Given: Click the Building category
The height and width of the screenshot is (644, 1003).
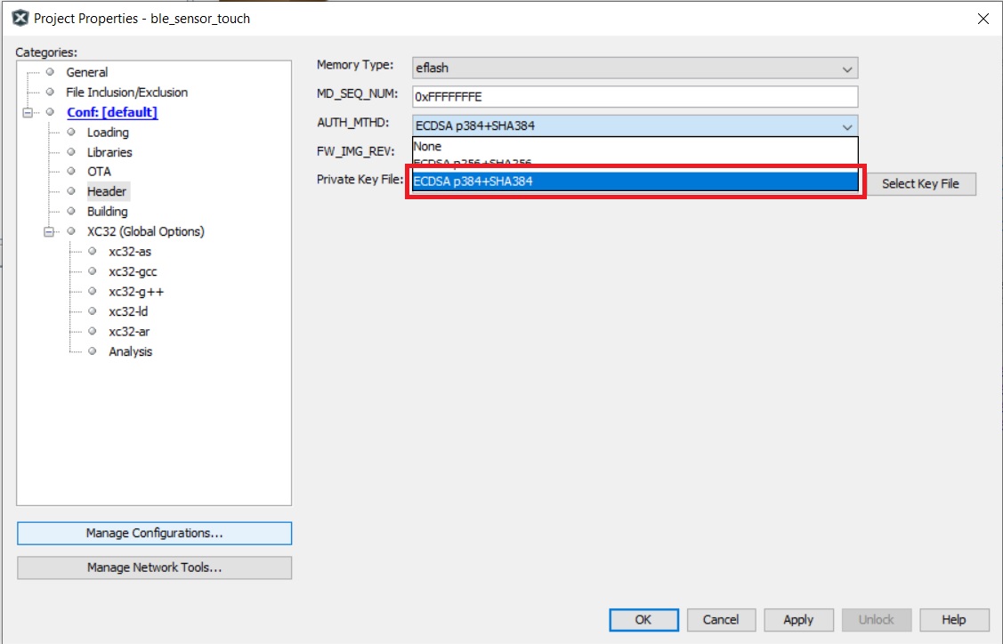Looking at the screenshot, I should pos(107,212).
